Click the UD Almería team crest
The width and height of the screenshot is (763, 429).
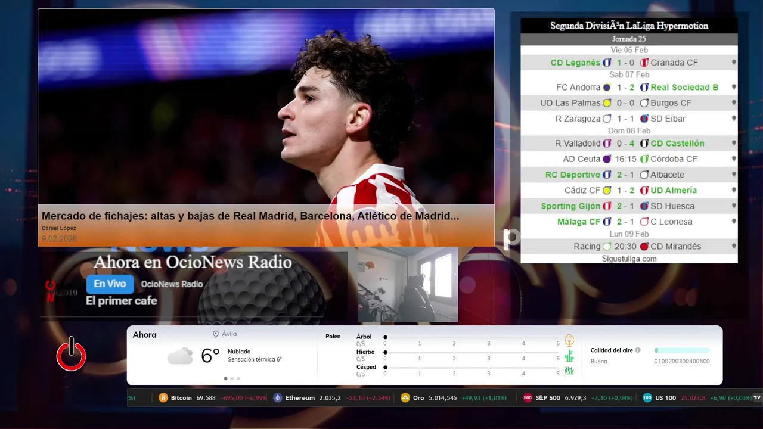(644, 191)
